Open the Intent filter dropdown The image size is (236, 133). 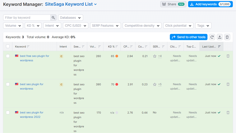point(52,25)
